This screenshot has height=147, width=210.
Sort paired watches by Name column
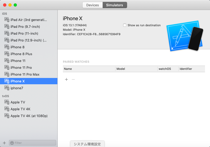[89, 69]
